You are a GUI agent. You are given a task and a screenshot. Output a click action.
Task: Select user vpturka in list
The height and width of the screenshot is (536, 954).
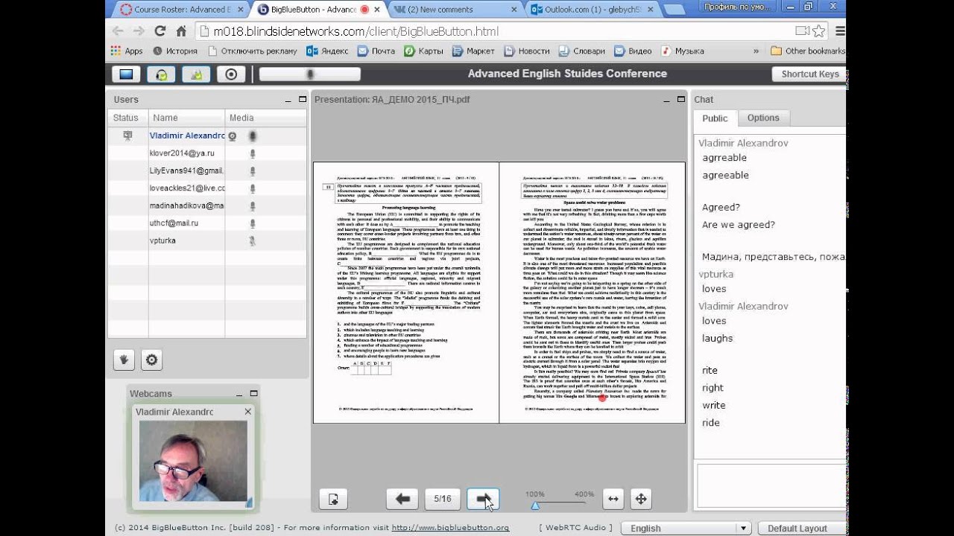pyautogui.click(x=207, y=240)
